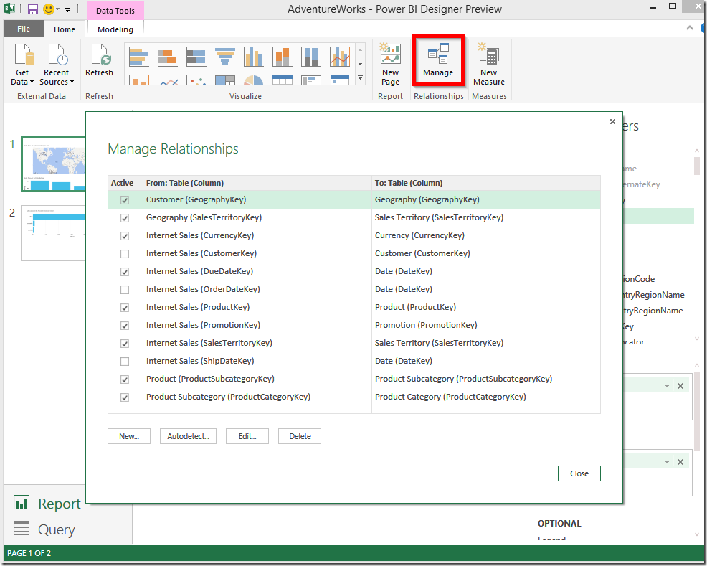
Task: Select page 1 thumbnail
Action: click(x=54, y=164)
